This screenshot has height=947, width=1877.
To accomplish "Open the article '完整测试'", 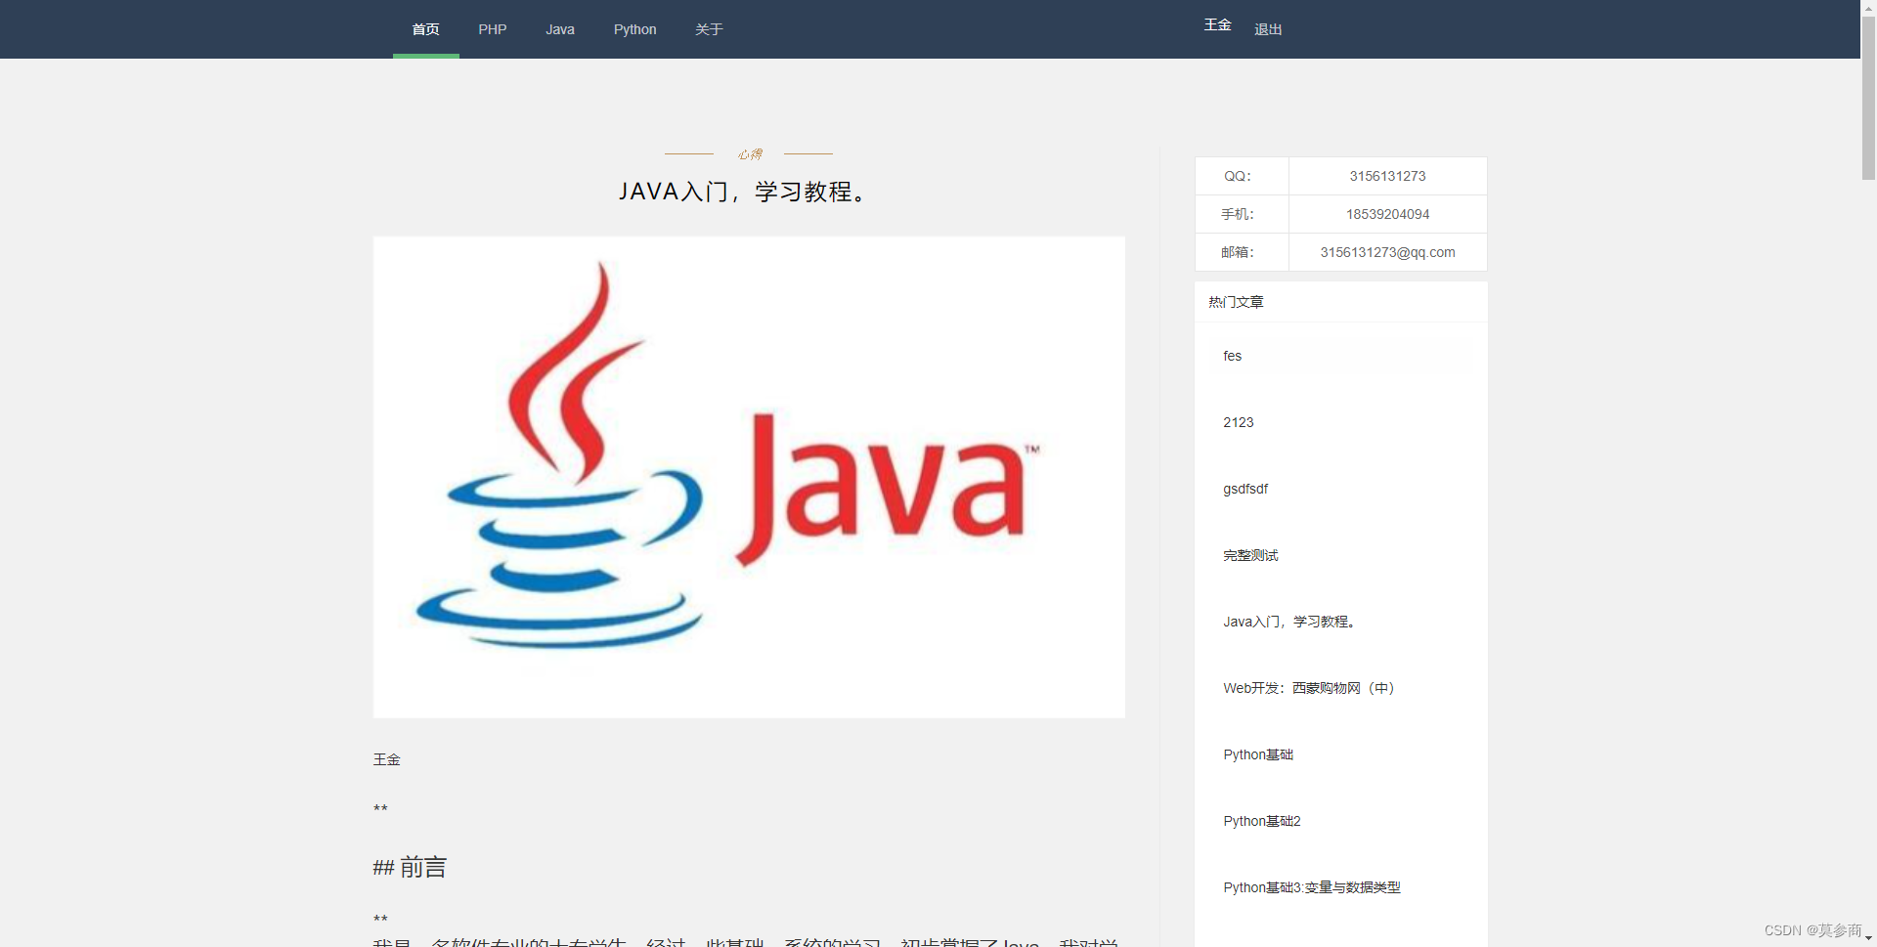I will (x=1250, y=555).
